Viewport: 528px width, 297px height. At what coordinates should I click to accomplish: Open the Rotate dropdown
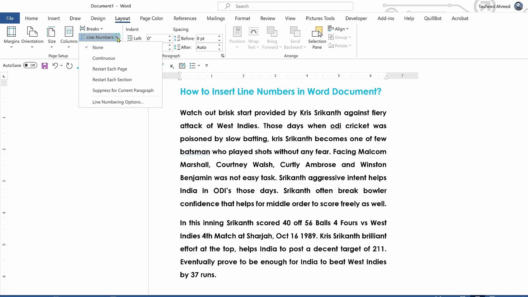(x=340, y=46)
